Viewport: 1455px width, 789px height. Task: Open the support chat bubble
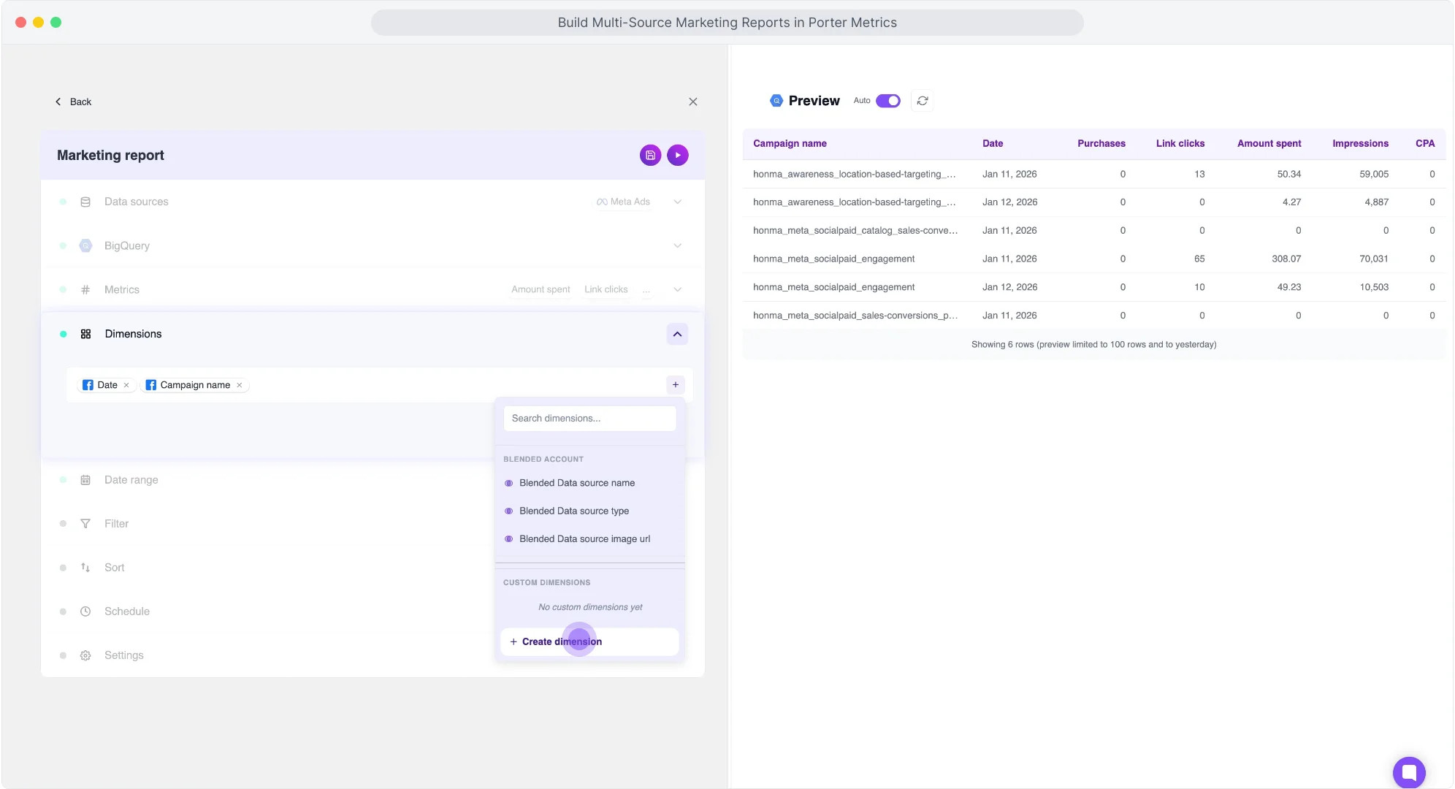1409,772
